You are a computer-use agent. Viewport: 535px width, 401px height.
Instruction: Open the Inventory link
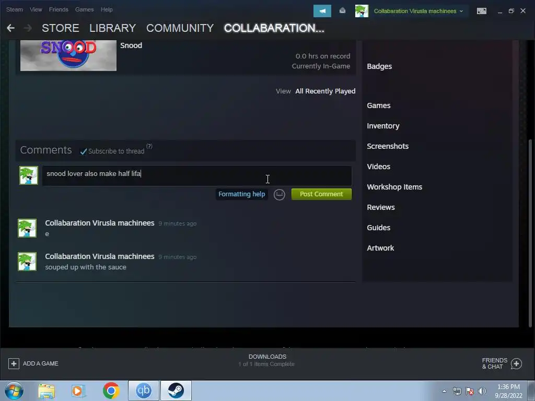click(x=383, y=126)
